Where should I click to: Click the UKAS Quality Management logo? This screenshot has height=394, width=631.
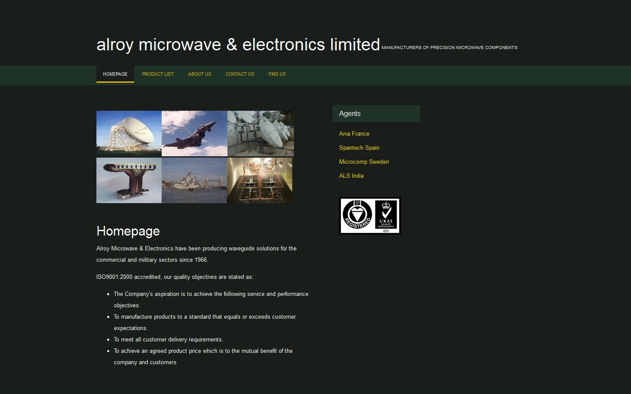(x=385, y=215)
